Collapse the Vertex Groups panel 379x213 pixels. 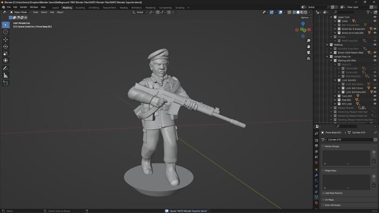(323, 146)
